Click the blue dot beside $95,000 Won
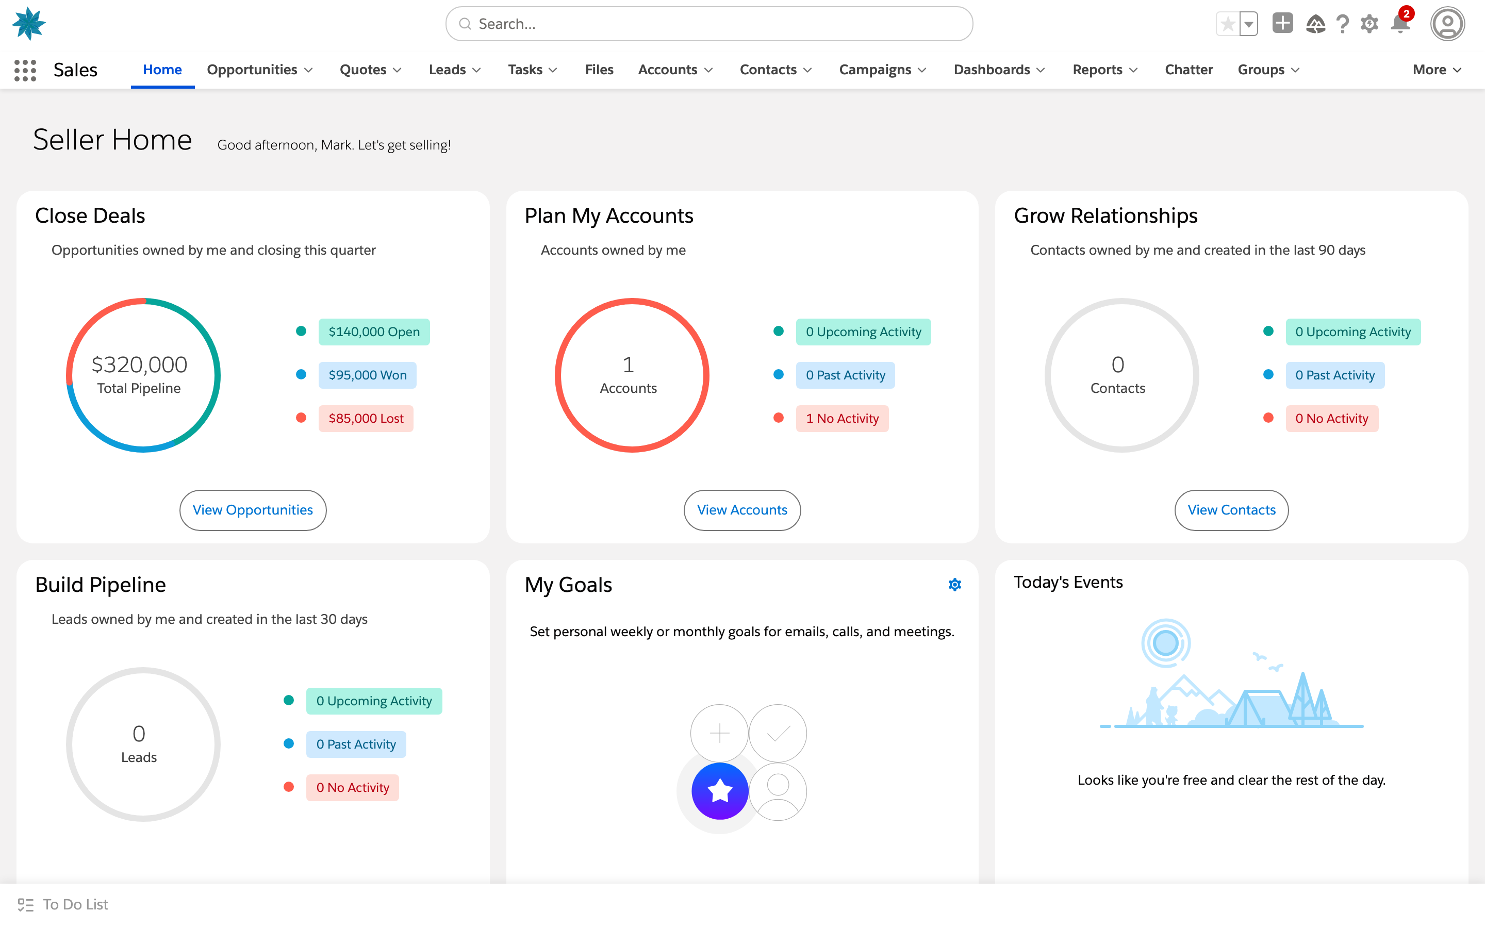This screenshot has width=1485, height=928. tap(301, 374)
